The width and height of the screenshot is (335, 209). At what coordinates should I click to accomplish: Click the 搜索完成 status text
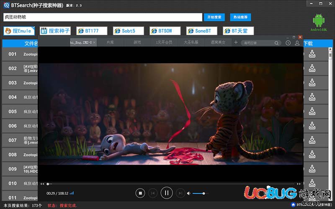(68, 206)
